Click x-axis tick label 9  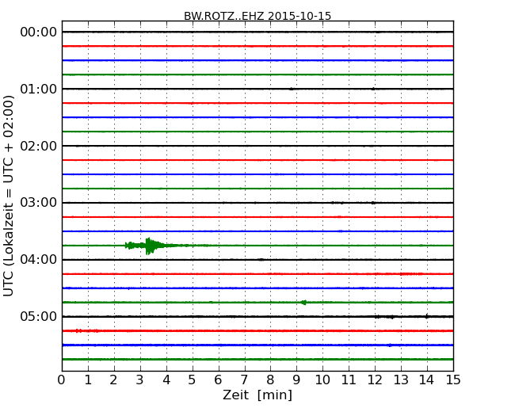[x=296, y=380]
